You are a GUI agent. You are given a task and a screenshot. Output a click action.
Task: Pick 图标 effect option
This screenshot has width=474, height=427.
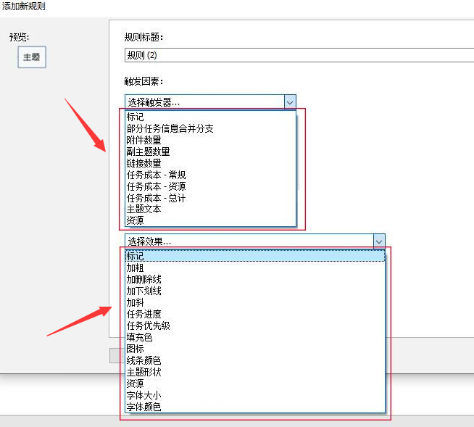[x=255, y=349]
